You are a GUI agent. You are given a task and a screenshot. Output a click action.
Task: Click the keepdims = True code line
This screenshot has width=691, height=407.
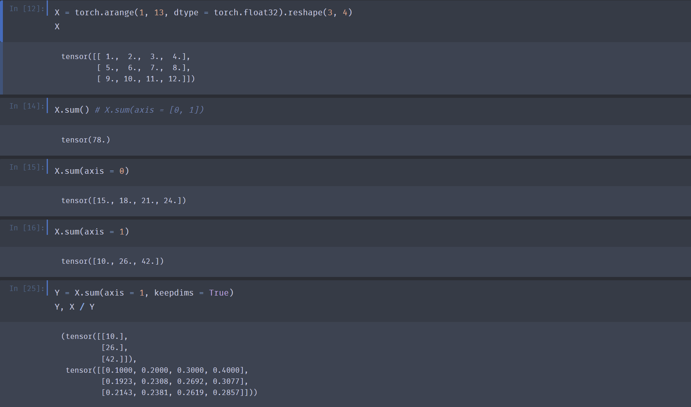tap(144, 293)
